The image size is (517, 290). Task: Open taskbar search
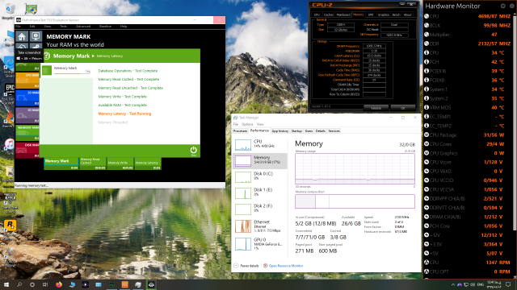(19, 284)
